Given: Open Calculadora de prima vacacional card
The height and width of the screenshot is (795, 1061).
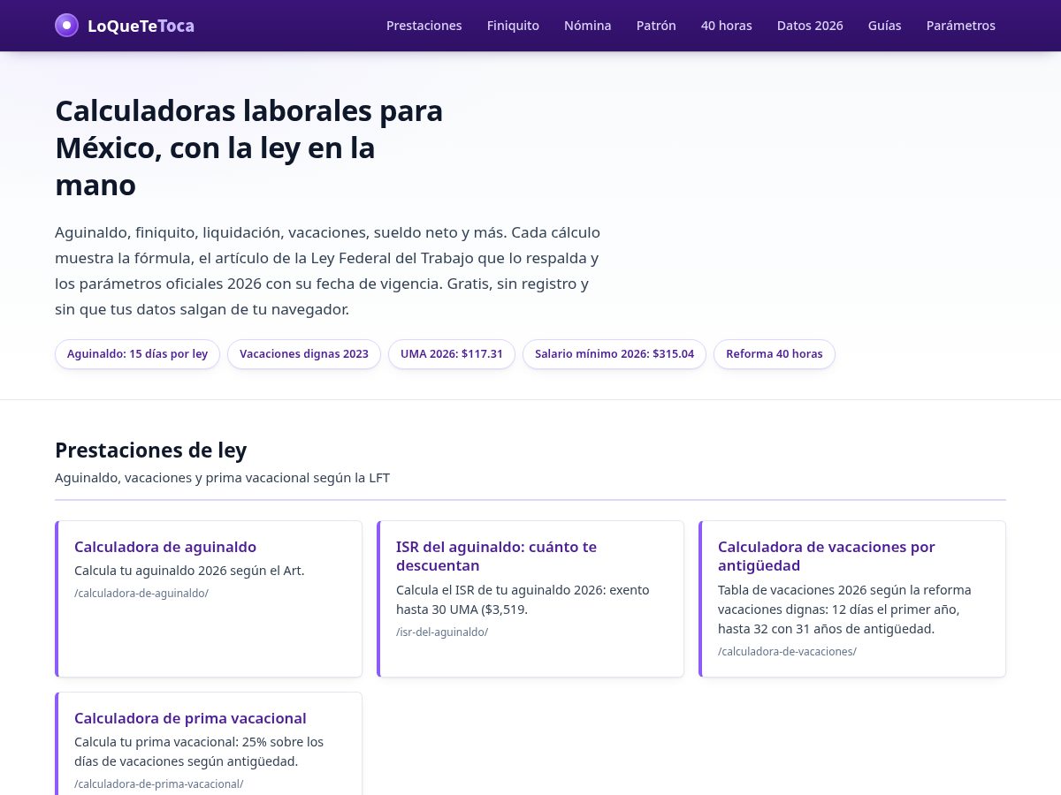Looking at the screenshot, I should pos(210,744).
